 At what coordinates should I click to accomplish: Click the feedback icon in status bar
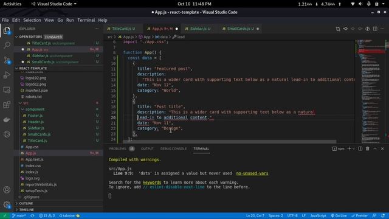[374, 216]
